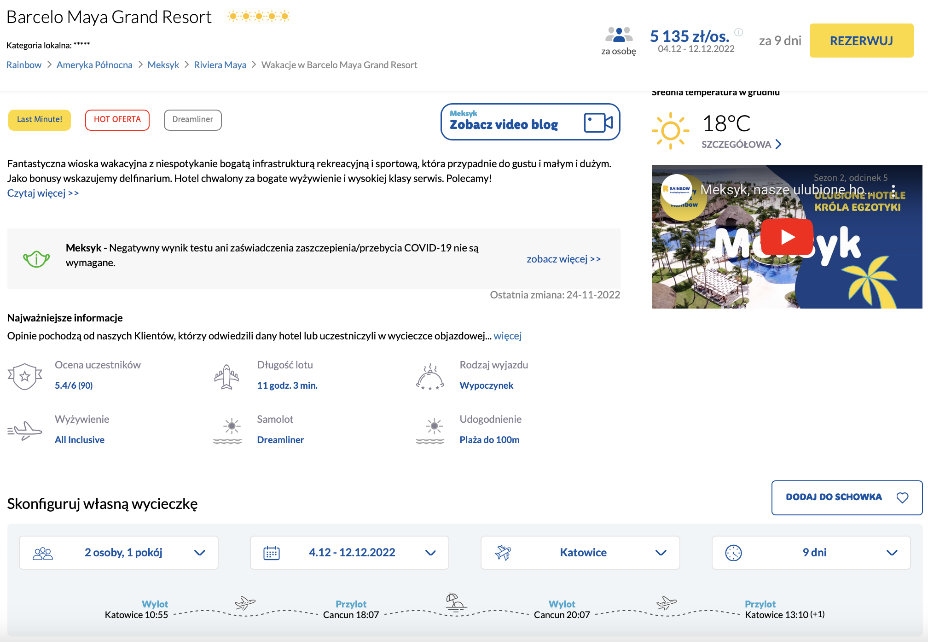Click the icon beside Udogodnienie
This screenshot has height=642, width=928.
(430, 431)
